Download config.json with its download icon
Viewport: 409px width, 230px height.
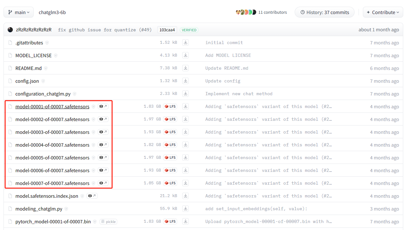click(185, 81)
